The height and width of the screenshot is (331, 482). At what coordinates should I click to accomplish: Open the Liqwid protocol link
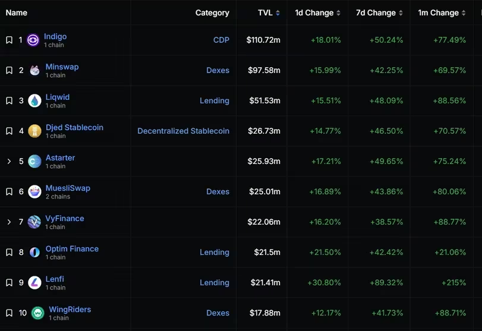tap(58, 97)
